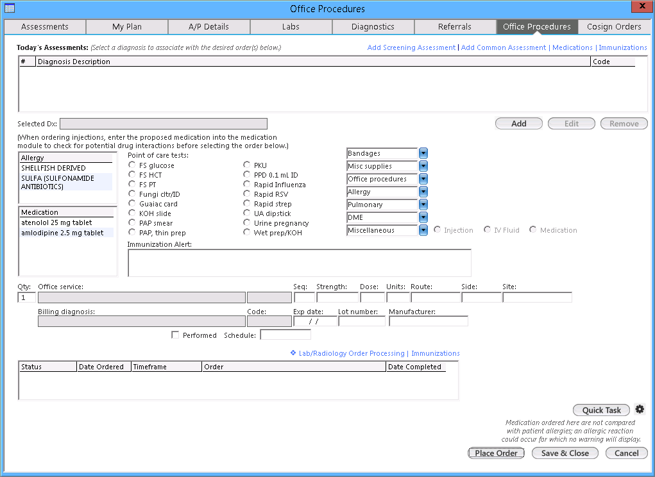Click the Route input field
Image resolution: width=655 pixels, height=477 pixels.
tap(436, 297)
